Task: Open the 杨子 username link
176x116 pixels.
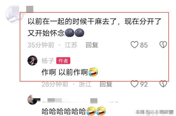Action: (48, 61)
